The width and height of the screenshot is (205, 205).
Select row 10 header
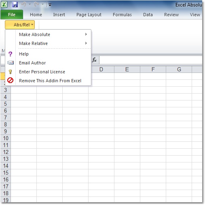(5, 138)
